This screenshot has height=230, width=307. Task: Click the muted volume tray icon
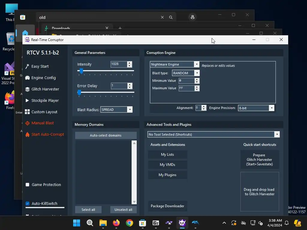pyautogui.click(x=261, y=223)
